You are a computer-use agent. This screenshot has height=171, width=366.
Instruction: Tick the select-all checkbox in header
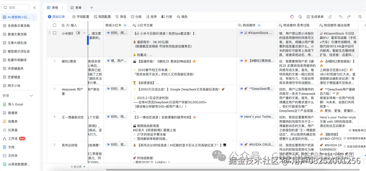coord(54,25)
